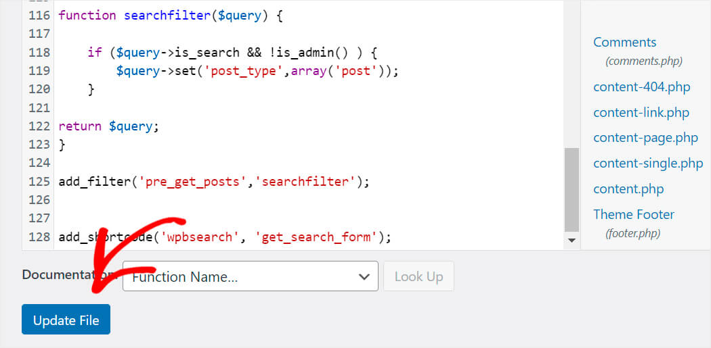This screenshot has height=348, width=711.
Task: Click line number 127 in the gutter
Action: point(39,218)
